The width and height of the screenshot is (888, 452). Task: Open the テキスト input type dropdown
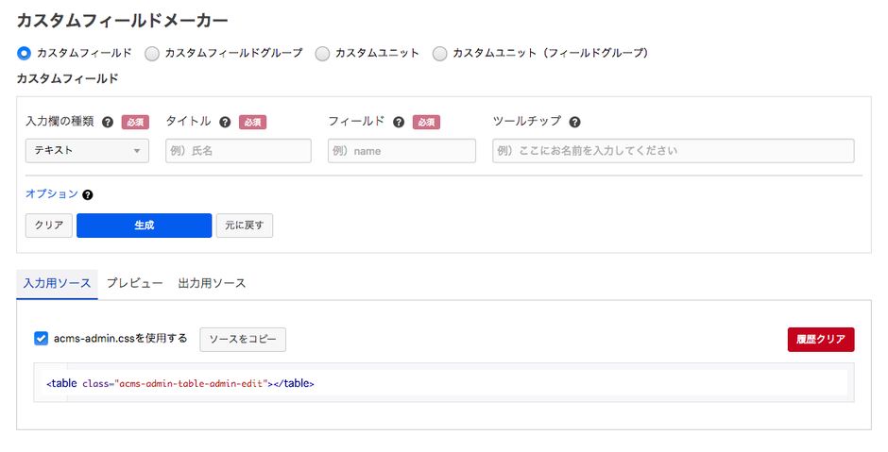coord(87,151)
